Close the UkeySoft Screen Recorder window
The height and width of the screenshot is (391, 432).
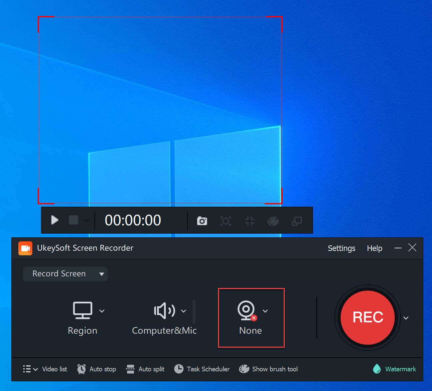(412, 247)
